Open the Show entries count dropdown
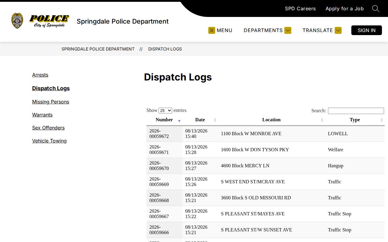Screen dimensions: 388x242 tap(165, 111)
